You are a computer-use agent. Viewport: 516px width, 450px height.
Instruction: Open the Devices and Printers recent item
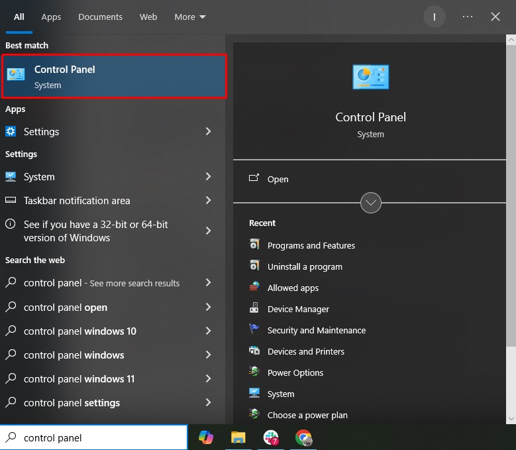pyautogui.click(x=306, y=351)
